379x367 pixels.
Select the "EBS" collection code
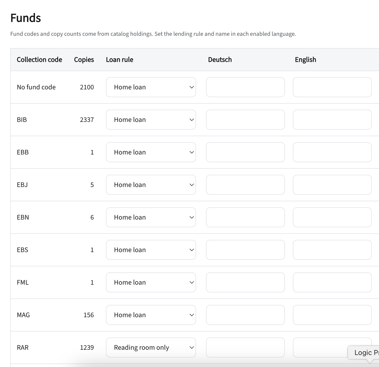pyautogui.click(x=23, y=250)
